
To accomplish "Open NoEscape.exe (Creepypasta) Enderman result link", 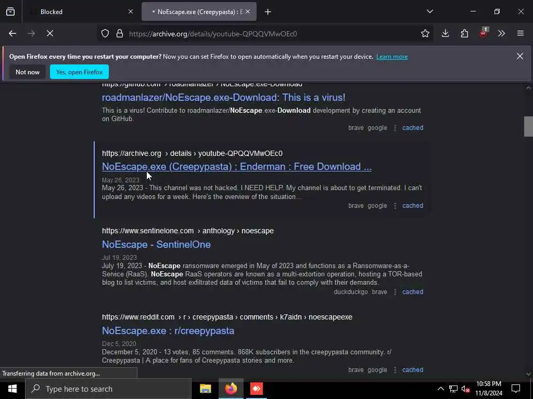I will [237, 167].
